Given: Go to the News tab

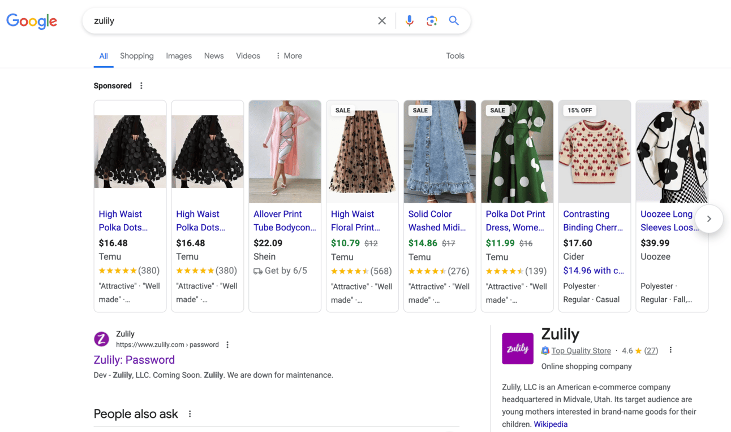Looking at the screenshot, I should click(214, 56).
